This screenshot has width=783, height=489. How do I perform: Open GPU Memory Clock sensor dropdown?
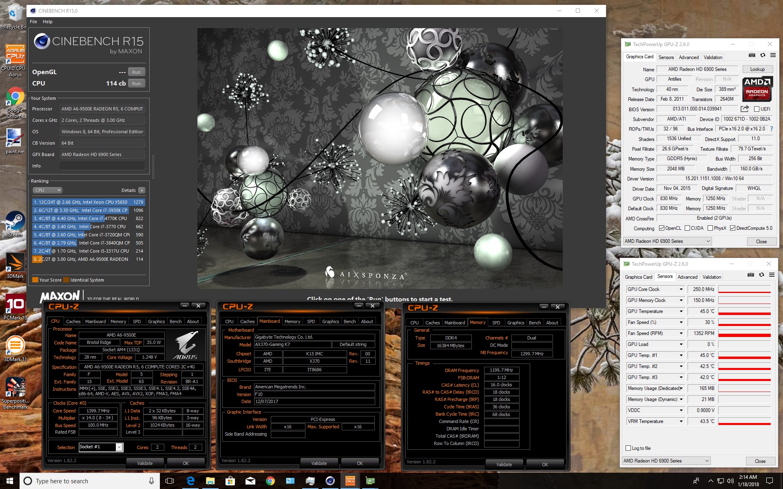681,300
